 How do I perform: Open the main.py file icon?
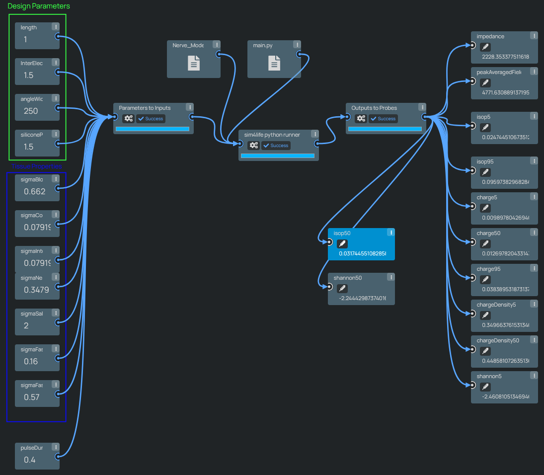tap(274, 63)
